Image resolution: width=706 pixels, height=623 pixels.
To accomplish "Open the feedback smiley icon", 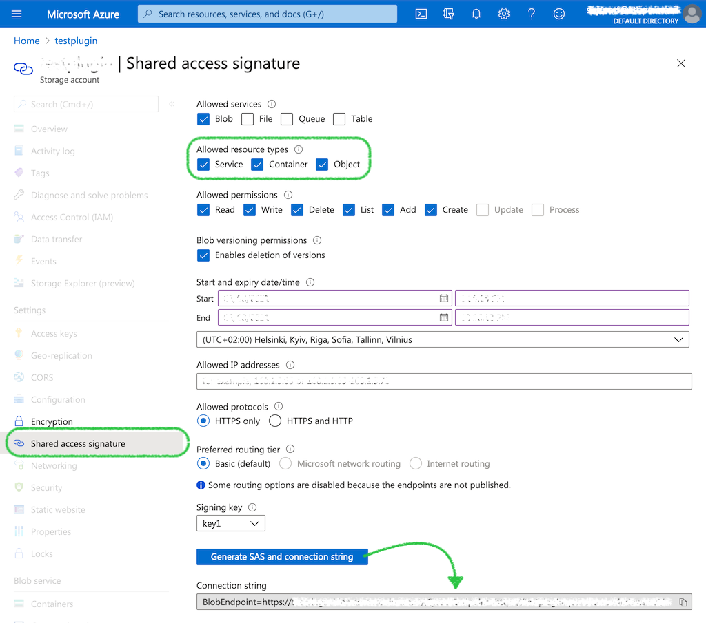I will 559,14.
